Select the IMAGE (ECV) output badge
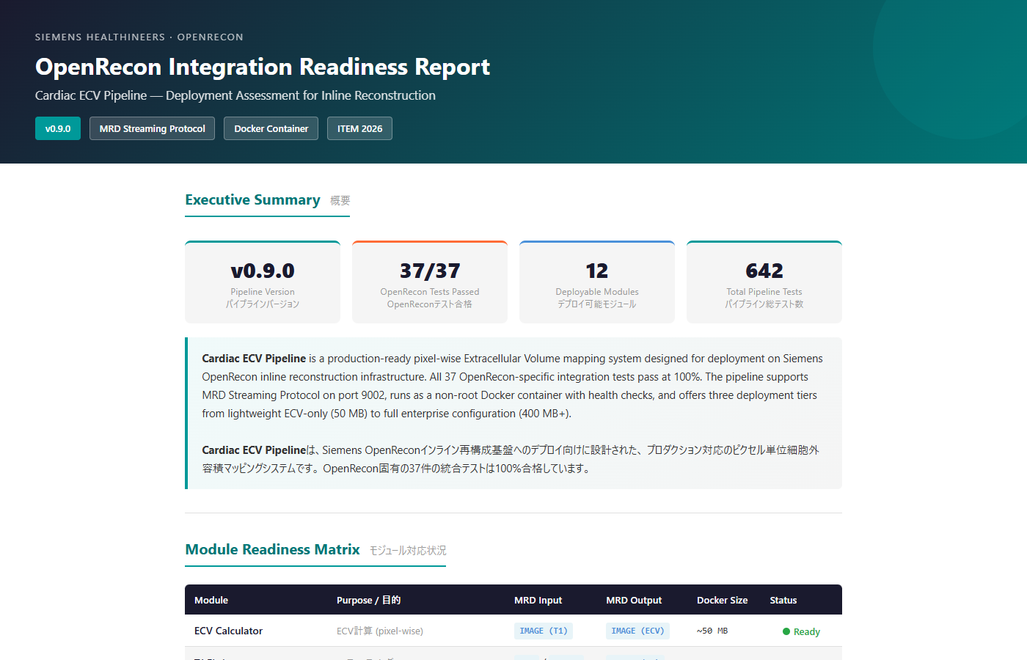Image resolution: width=1027 pixels, height=660 pixels. pyautogui.click(x=637, y=631)
